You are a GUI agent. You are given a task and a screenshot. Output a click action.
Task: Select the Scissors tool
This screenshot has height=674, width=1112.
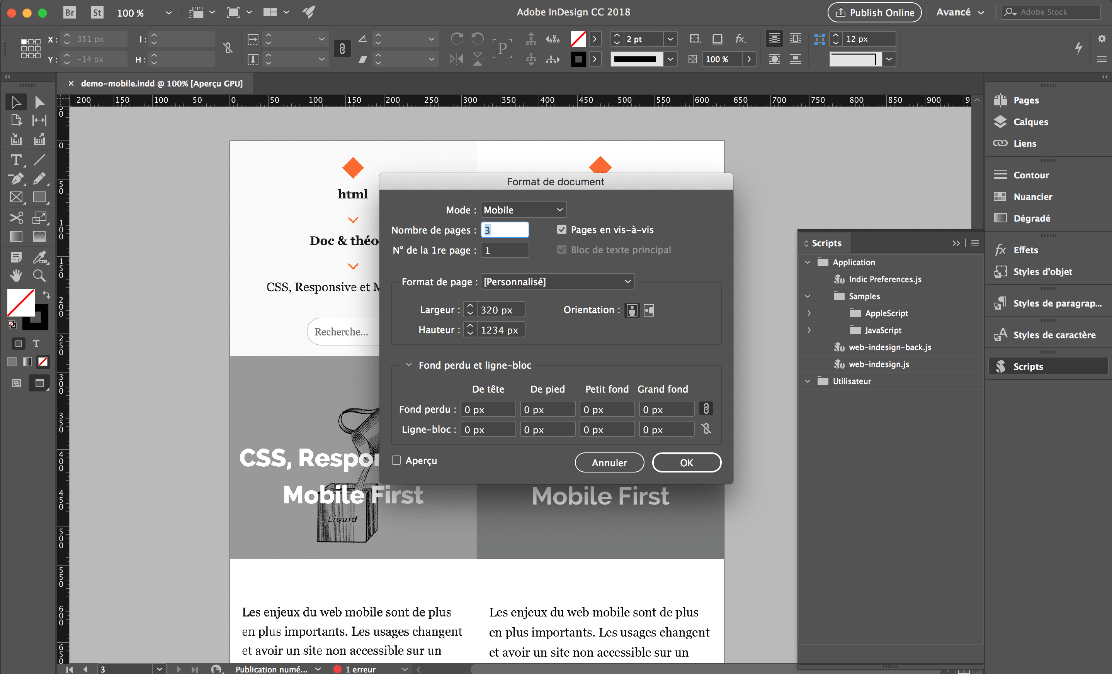click(x=16, y=218)
